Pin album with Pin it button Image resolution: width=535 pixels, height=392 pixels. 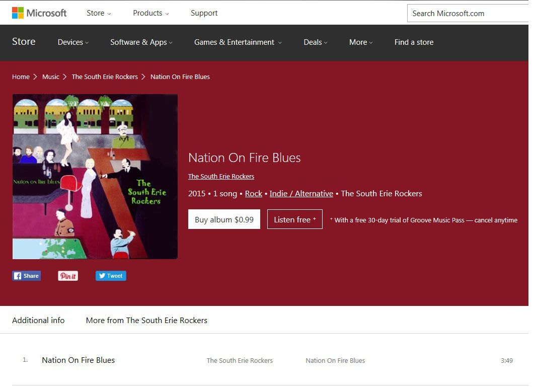tap(68, 276)
